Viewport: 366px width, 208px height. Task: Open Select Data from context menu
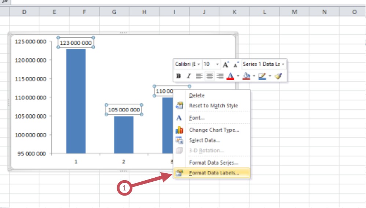tap(204, 140)
